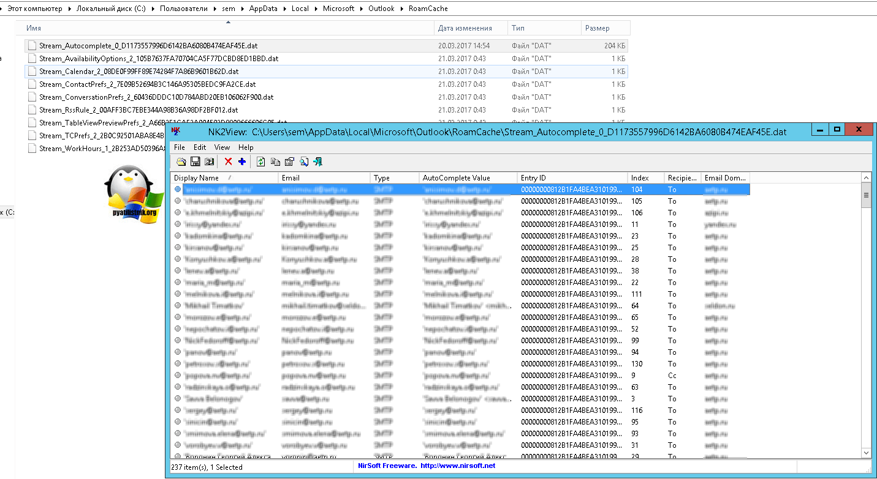Screen dimensions: 877x479
Task: Click the green Refresh toolbar icon
Action: point(260,162)
